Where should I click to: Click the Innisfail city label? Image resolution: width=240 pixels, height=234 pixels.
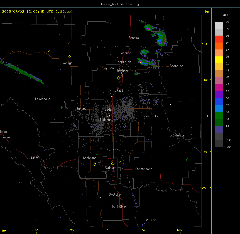click(116, 91)
